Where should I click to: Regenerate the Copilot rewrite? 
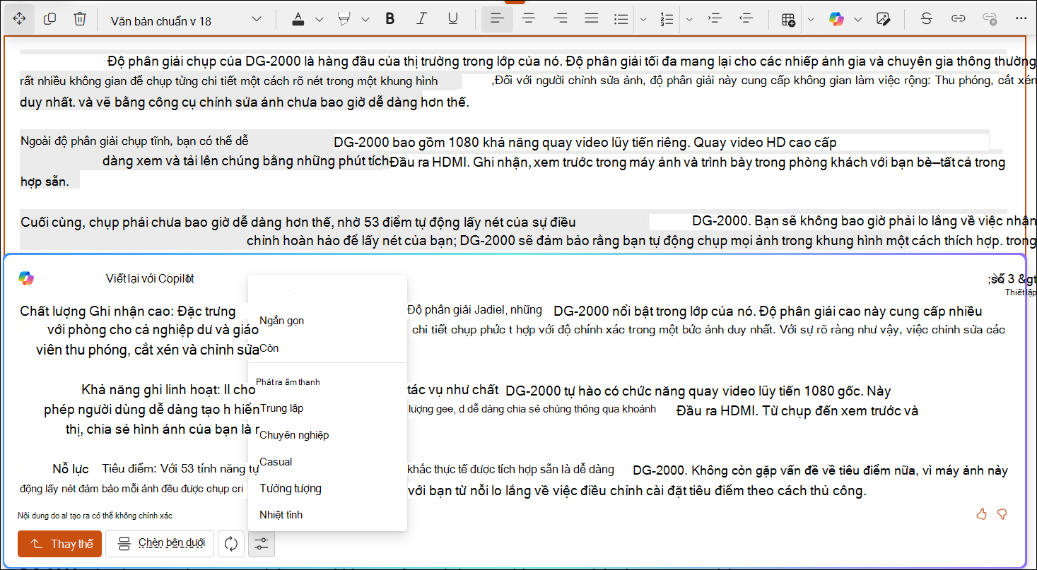[230, 544]
